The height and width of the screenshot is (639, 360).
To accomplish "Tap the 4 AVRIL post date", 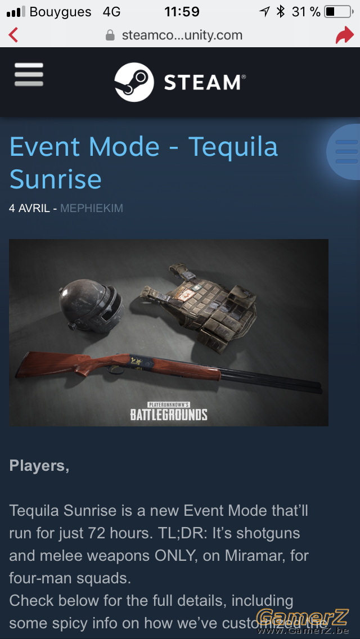I will point(30,208).
